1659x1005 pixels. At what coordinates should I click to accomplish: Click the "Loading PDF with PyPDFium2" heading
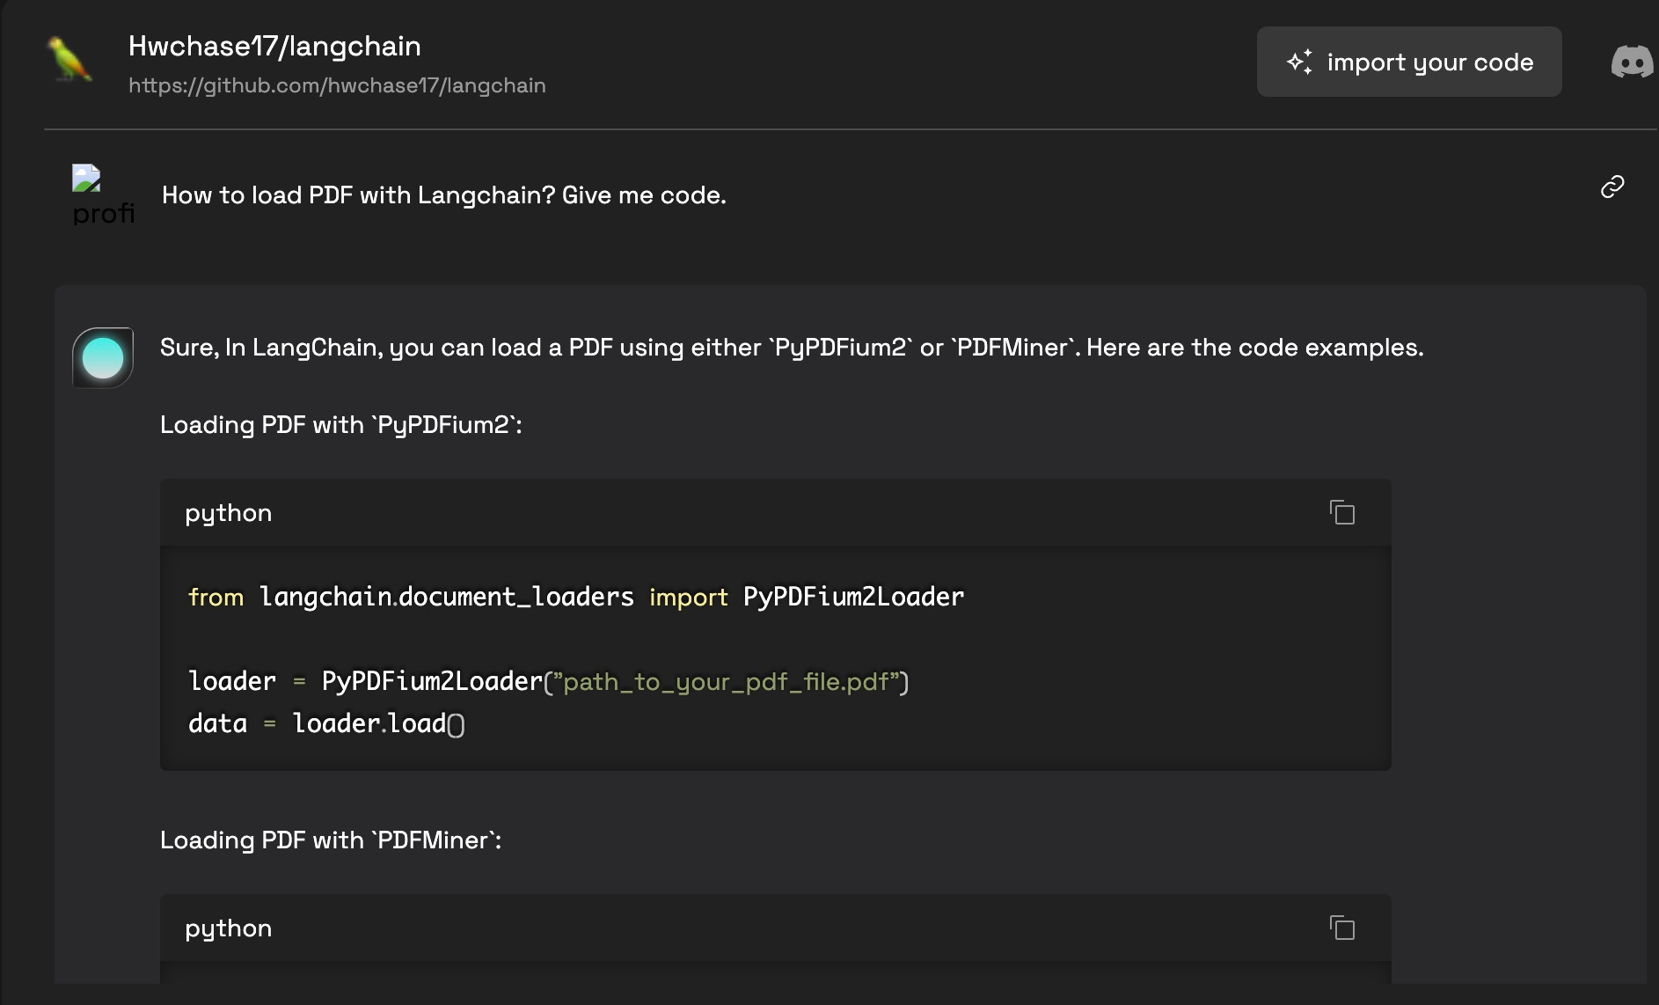(x=340, y=424)
